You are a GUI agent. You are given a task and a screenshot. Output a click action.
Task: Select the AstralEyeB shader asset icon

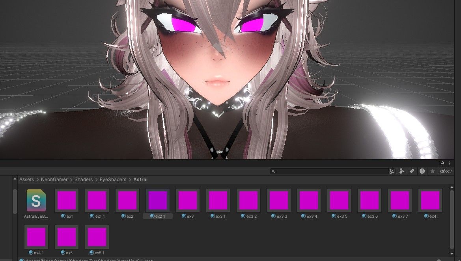[36, 200]
